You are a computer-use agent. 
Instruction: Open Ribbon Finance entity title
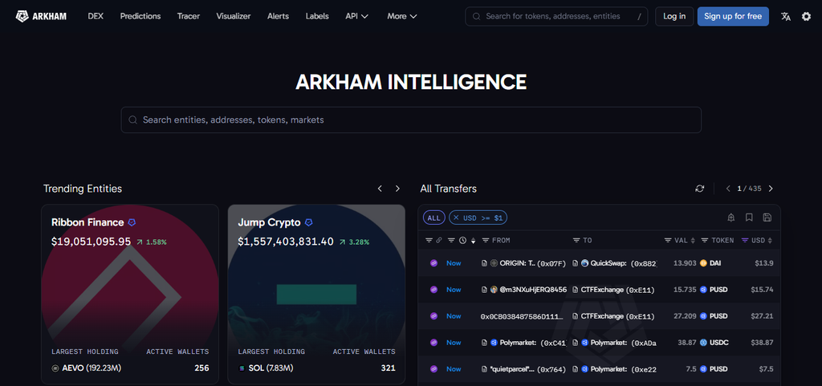(87, 222)
